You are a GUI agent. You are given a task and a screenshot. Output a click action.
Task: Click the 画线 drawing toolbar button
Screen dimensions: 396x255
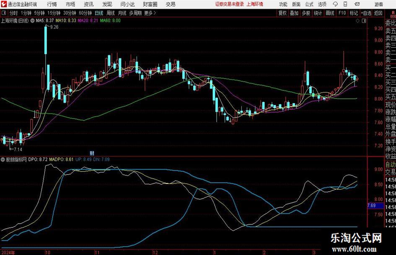tap(330, 13)
